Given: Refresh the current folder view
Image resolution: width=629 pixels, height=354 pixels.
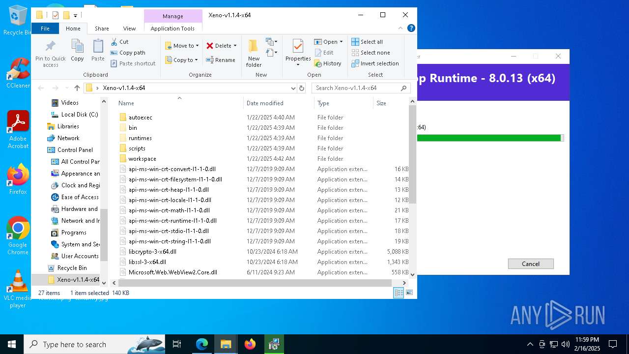Looking at the screenshot, I should (301, 88).
